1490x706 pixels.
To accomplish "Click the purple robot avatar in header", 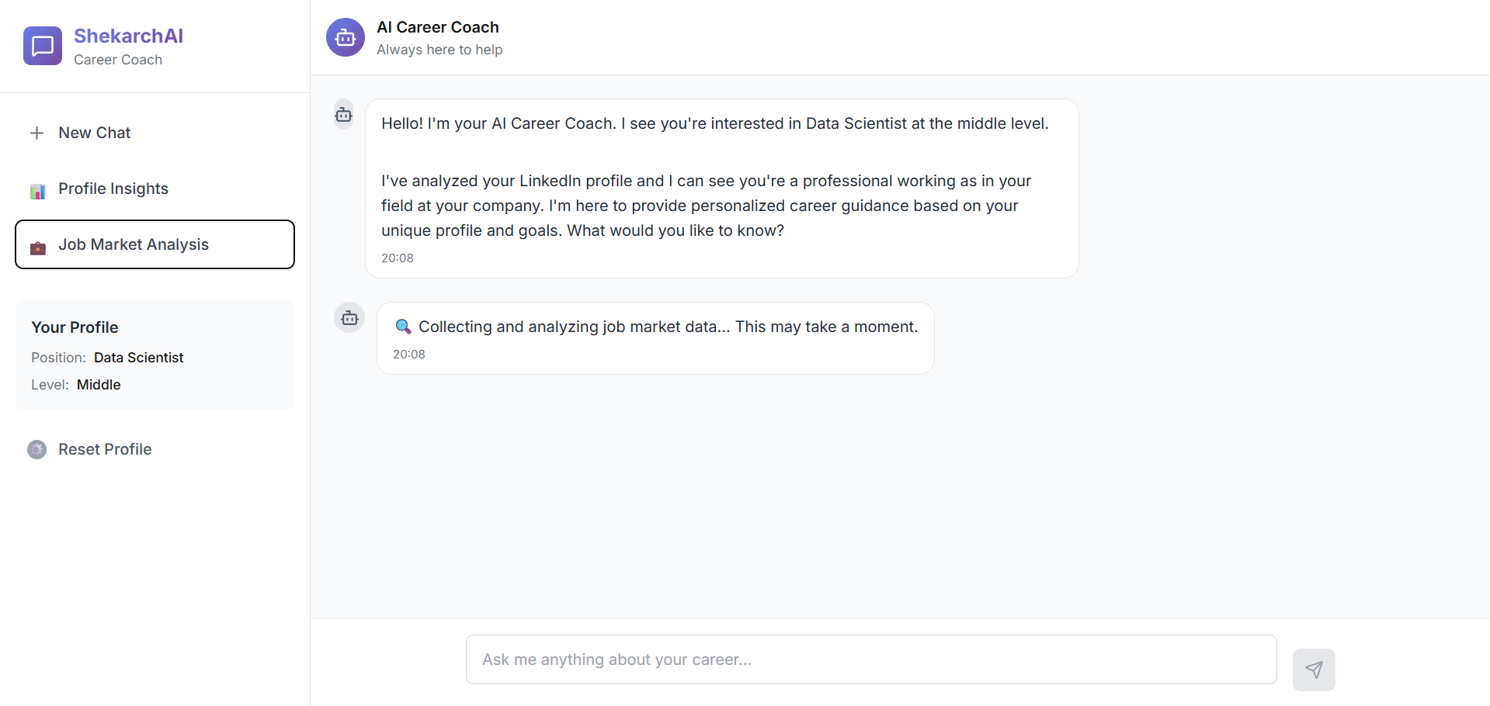I will point(346,37).
